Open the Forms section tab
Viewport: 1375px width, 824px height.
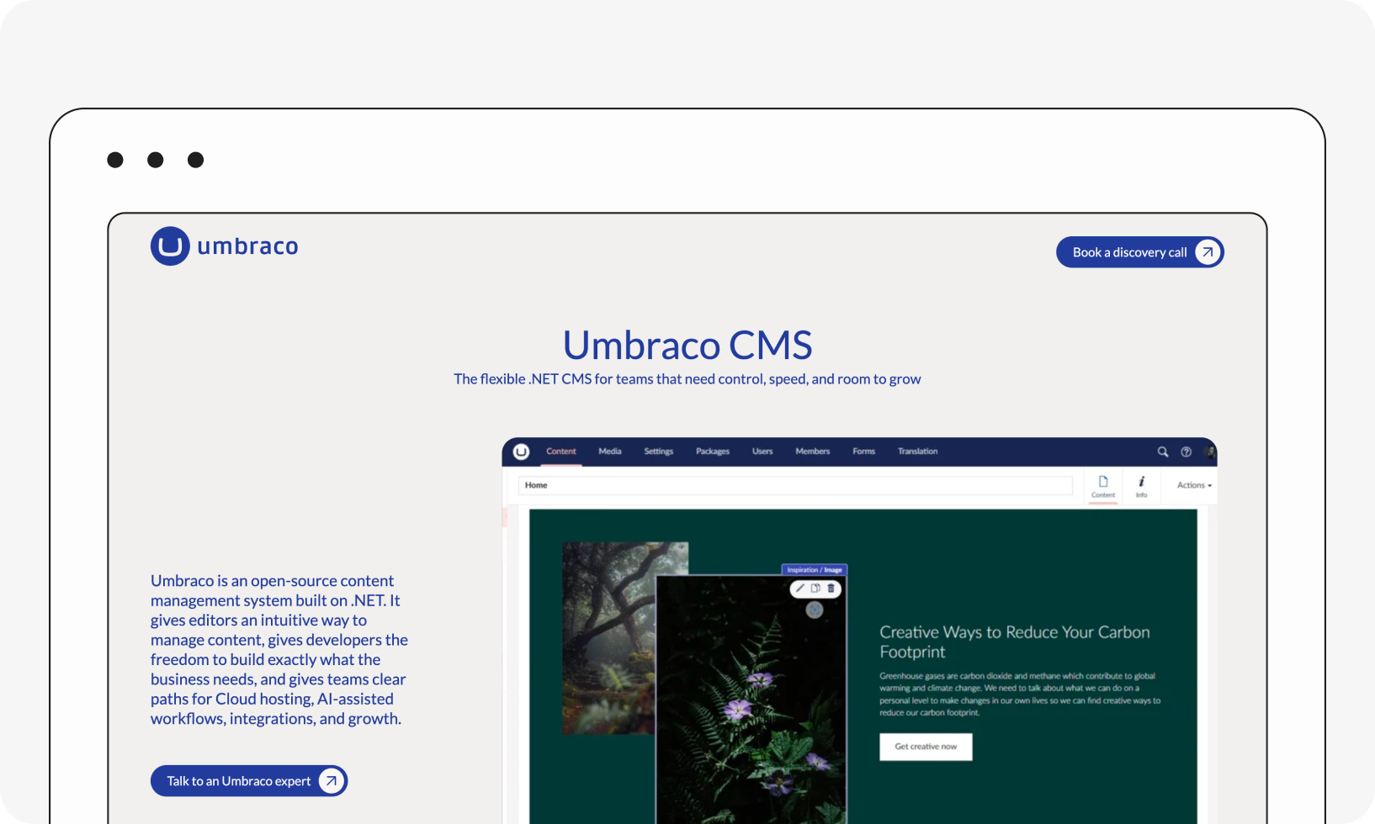(x=864, y=452)
